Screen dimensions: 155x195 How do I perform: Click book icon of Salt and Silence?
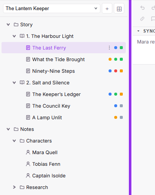click(22, 82)
